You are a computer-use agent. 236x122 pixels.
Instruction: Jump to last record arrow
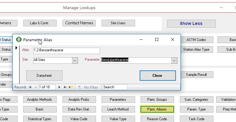pos(65,87)
